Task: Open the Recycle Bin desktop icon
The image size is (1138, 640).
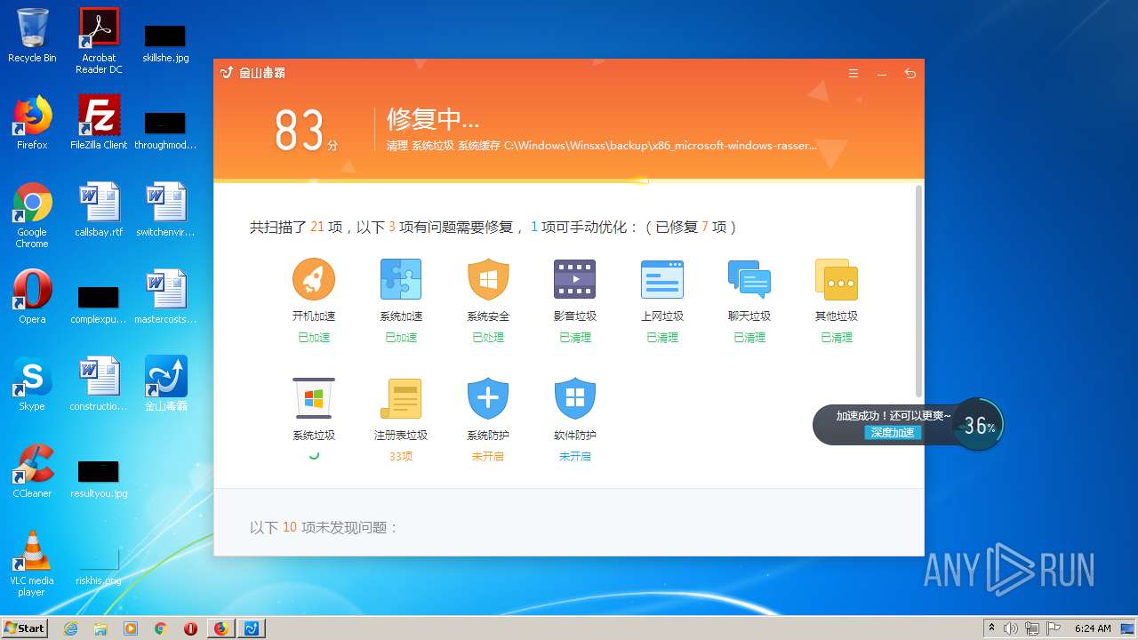Action: [x=32, y=36]
